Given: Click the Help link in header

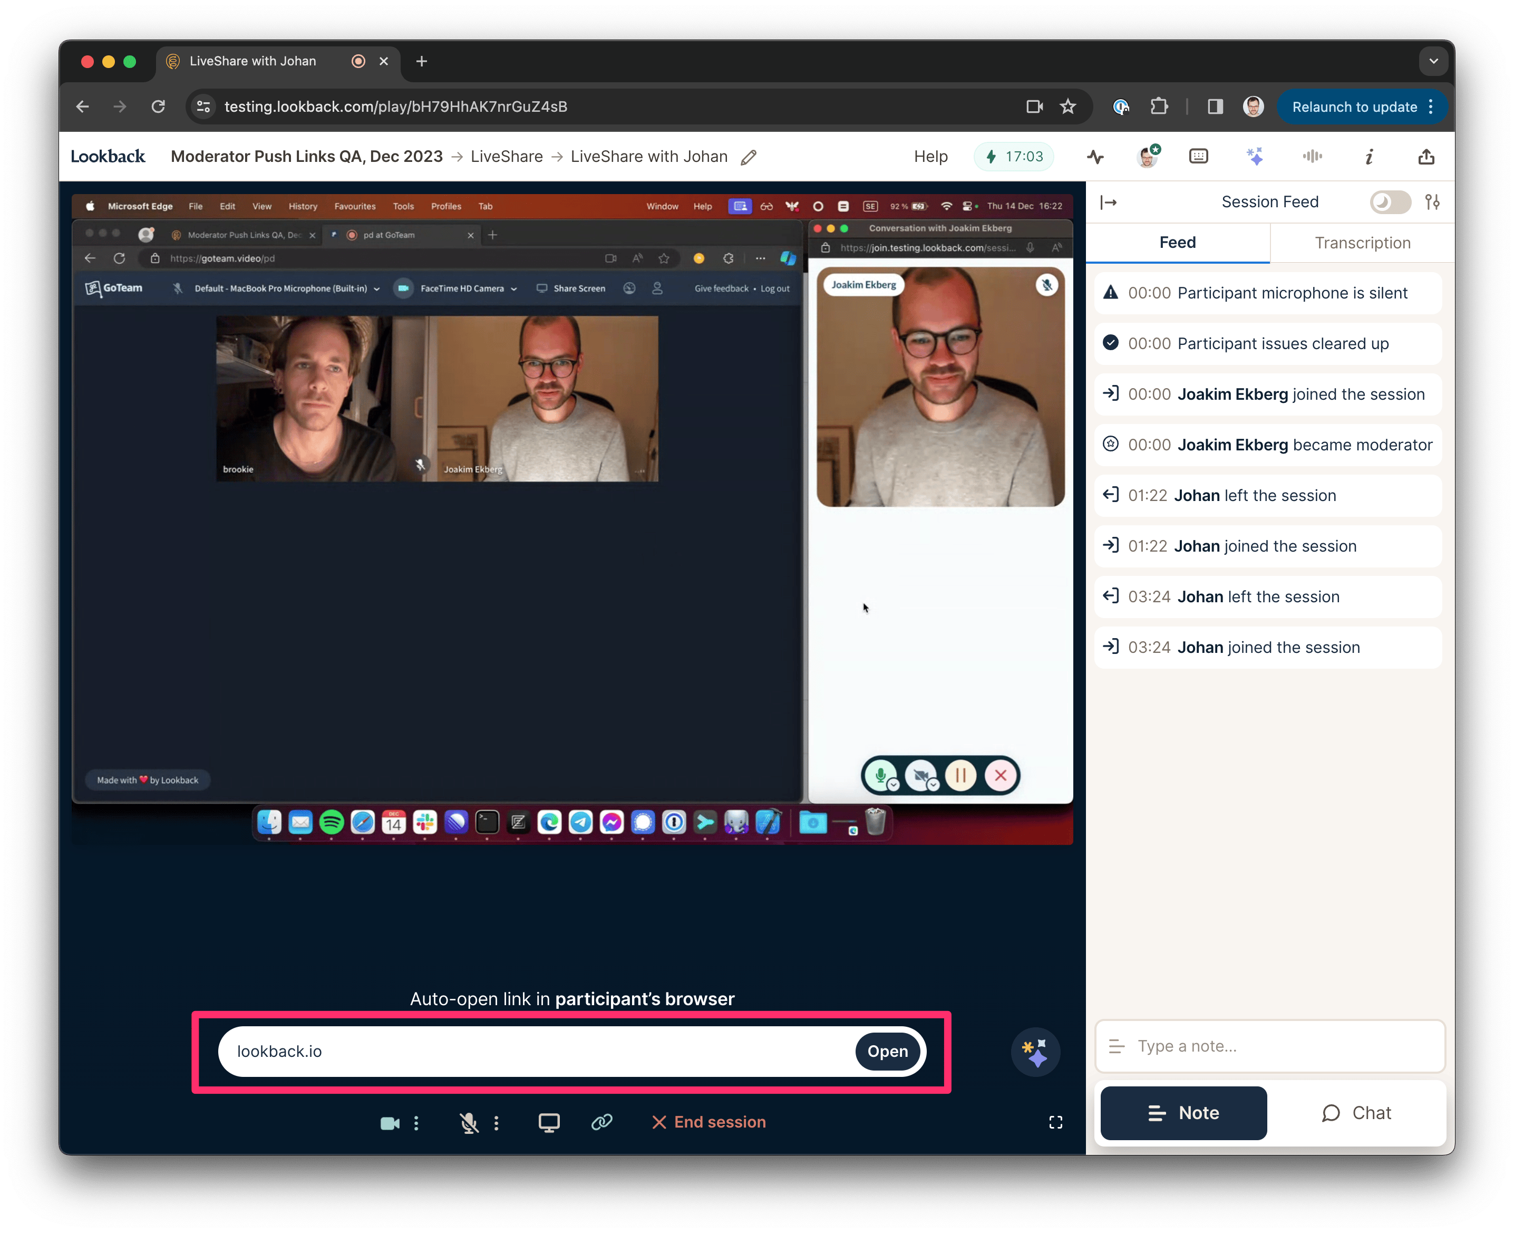Looking at the screenshot, I should 930,156.
